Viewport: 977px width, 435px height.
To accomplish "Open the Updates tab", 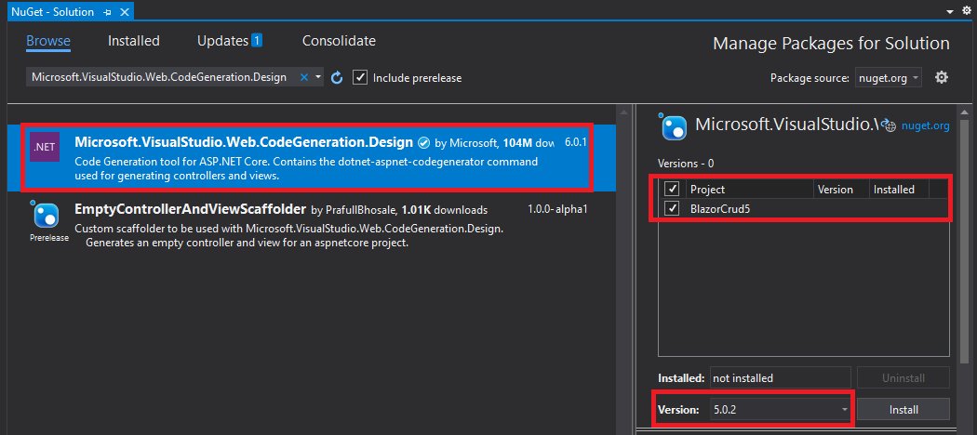I will click(x=222, y=41).
